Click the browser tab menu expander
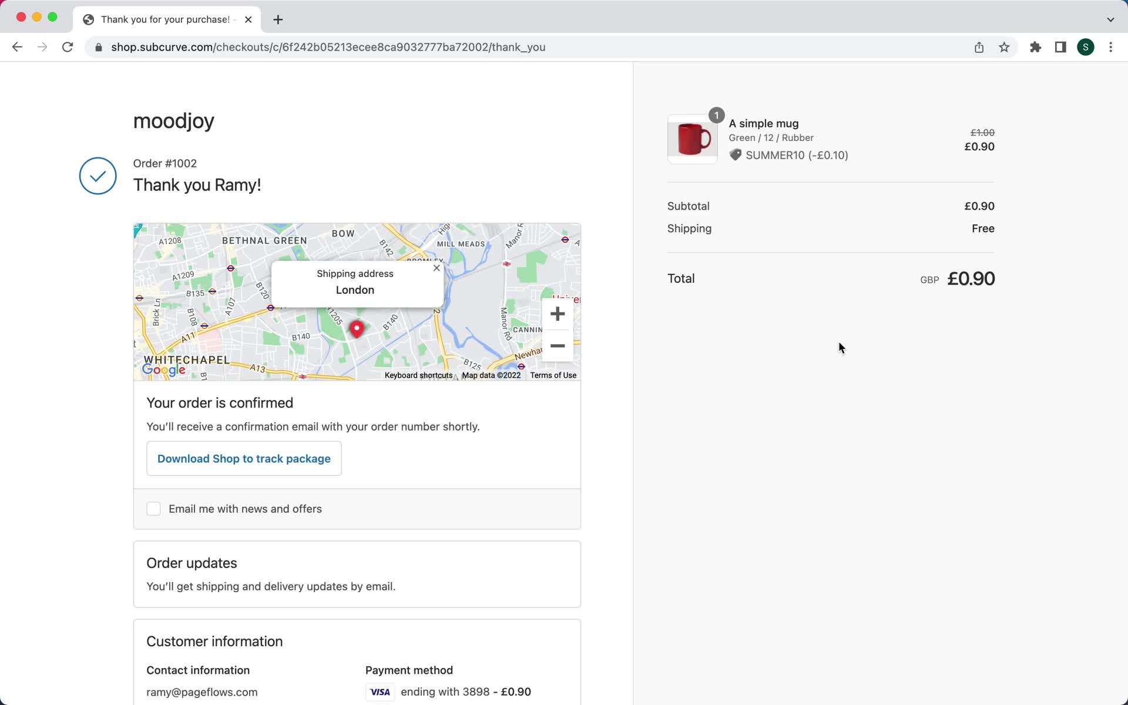Viewport: 1128px width, 705px height. click(x=1110, y=19)
